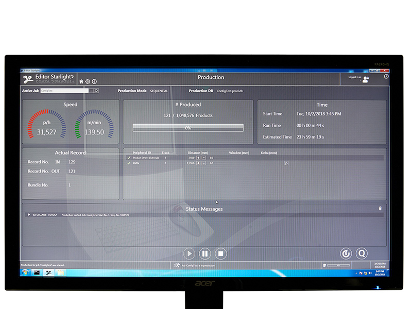This screenshot has width=412, height=309.
Task: Open the Active Job browse button
Action: [91, 91]
